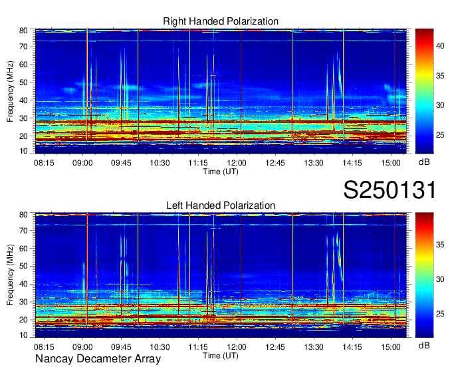Select the S250131 observation identifier text
Viewport: 452px width, 367px height.
coord(390,190)
